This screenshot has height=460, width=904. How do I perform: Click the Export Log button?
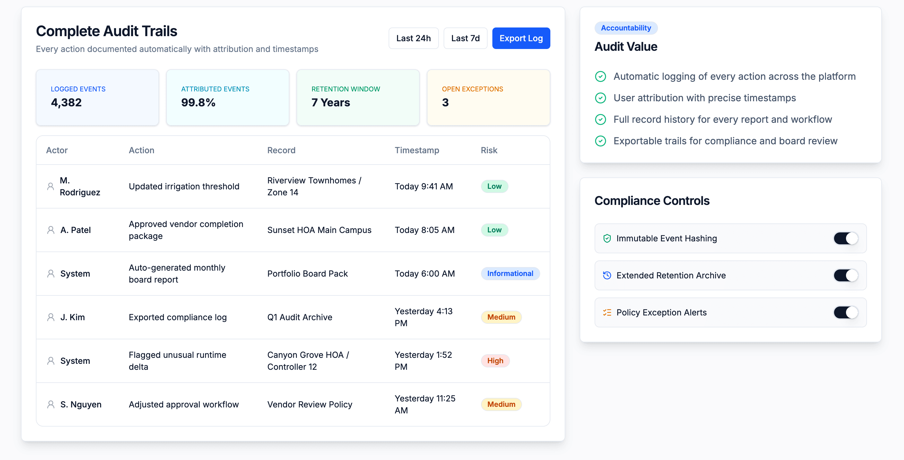521,38
